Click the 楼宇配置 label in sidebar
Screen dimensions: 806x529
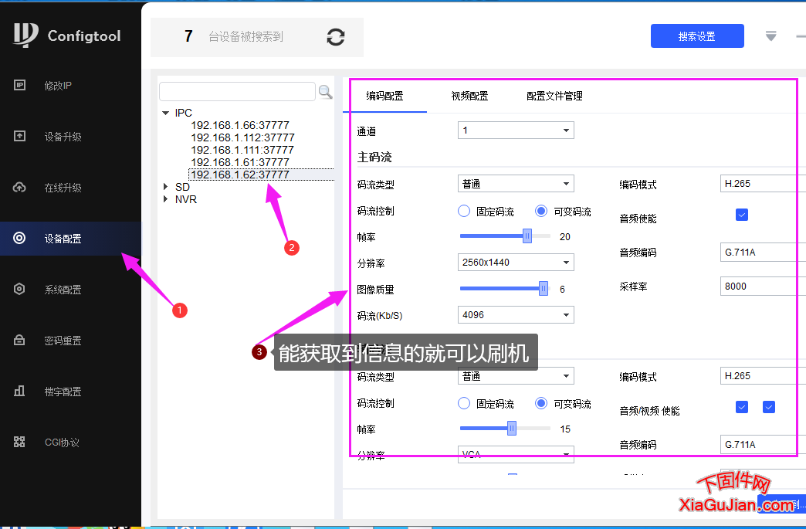point(63,392)
